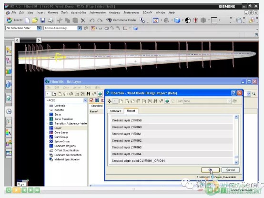Click the fast-forward button in playback bar
The width and height of the screenshot is (264, 198).
click(x=37, y=190)
